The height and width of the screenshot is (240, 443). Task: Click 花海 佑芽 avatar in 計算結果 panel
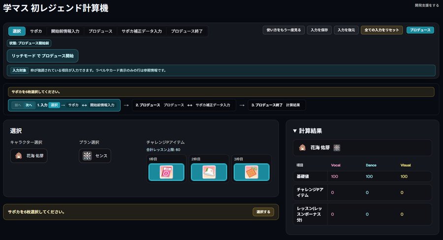(302, 148)
